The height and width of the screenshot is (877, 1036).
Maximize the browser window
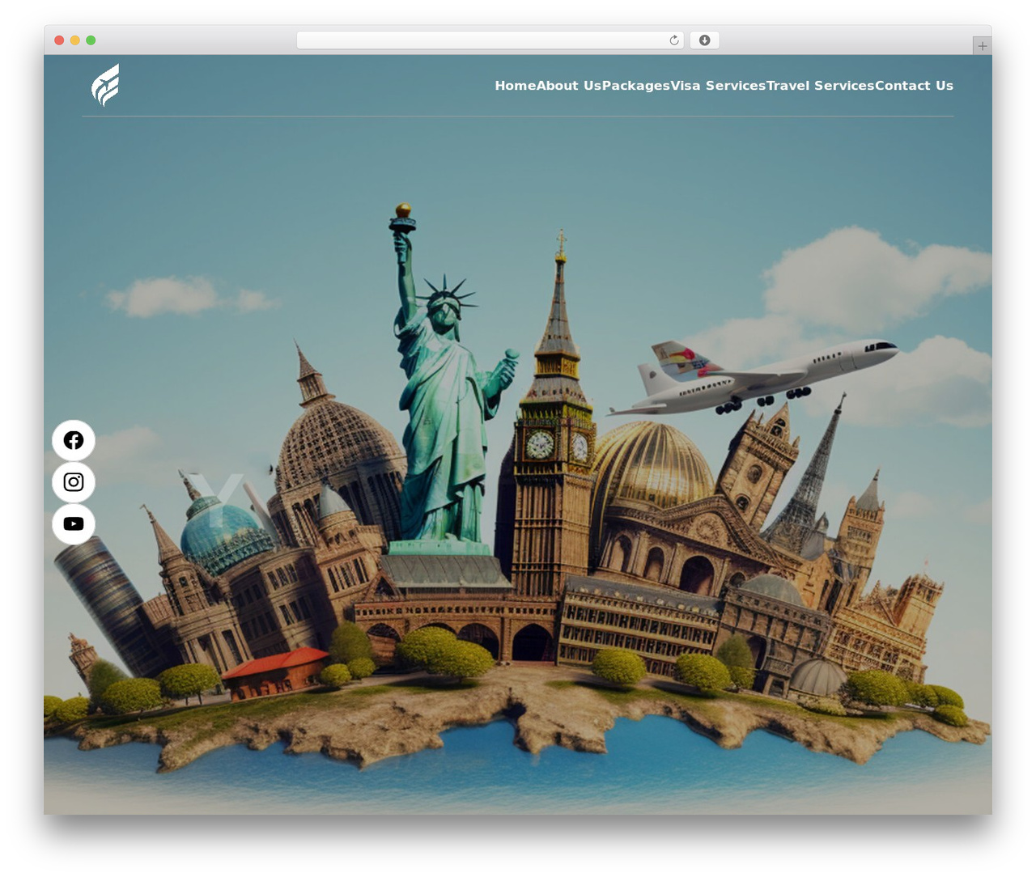coord(91,40)
